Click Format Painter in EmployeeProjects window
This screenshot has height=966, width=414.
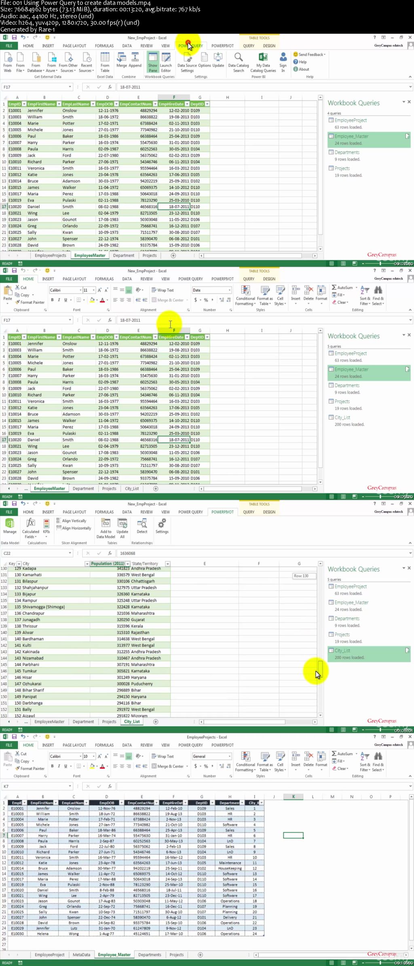click(30, 769)
